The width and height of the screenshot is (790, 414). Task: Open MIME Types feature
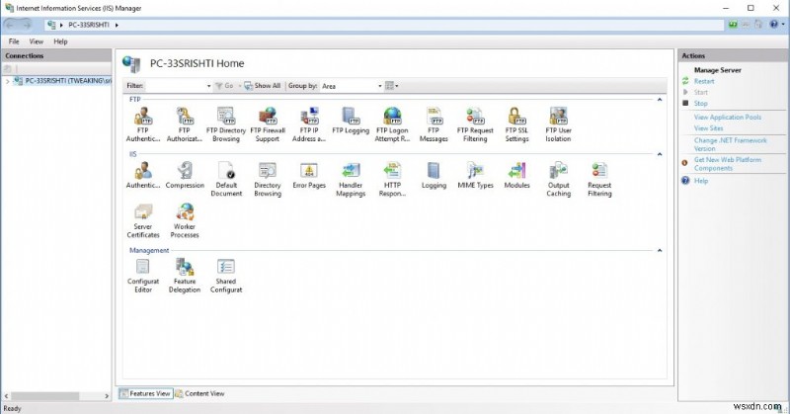pos(475,176)
